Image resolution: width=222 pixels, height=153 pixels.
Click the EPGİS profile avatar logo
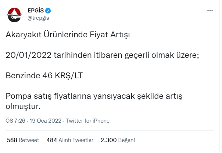coord(15,14)
